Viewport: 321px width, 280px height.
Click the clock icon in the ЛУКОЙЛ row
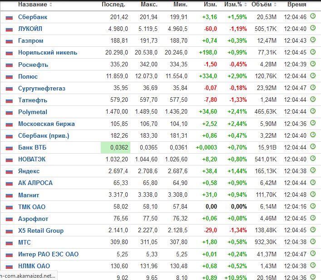(313, 28)
